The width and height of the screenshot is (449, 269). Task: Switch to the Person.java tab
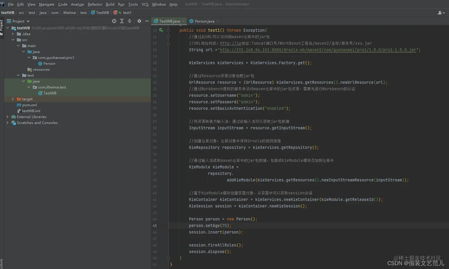(204, 21)
